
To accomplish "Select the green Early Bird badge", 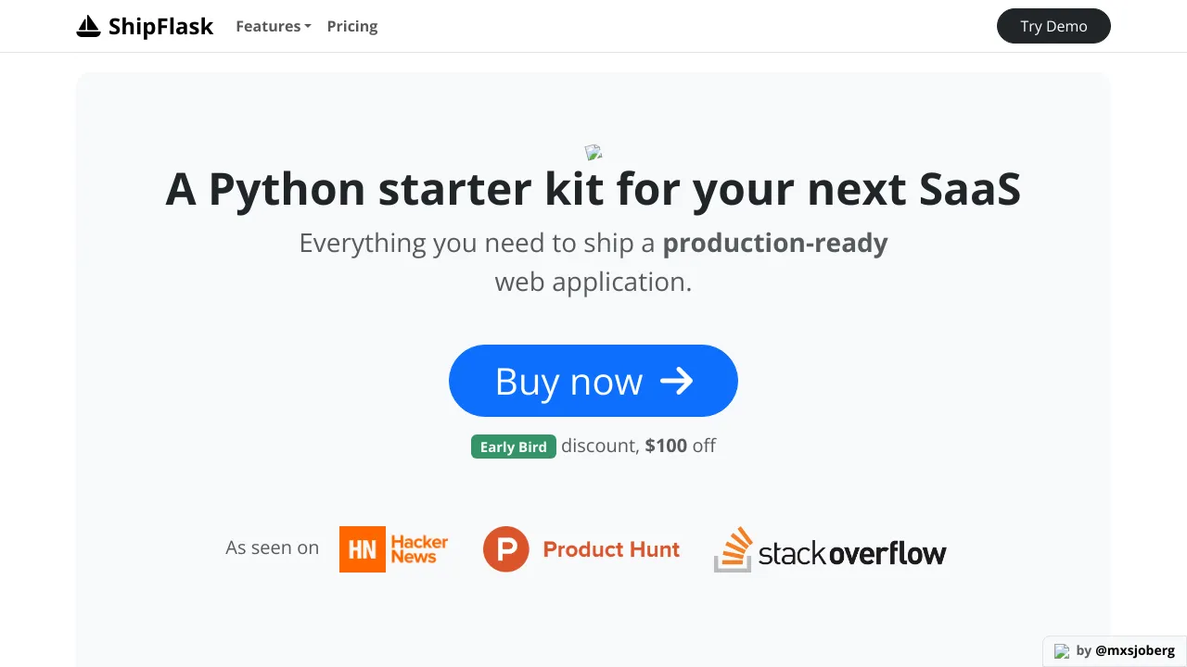I will coord(514,447).
